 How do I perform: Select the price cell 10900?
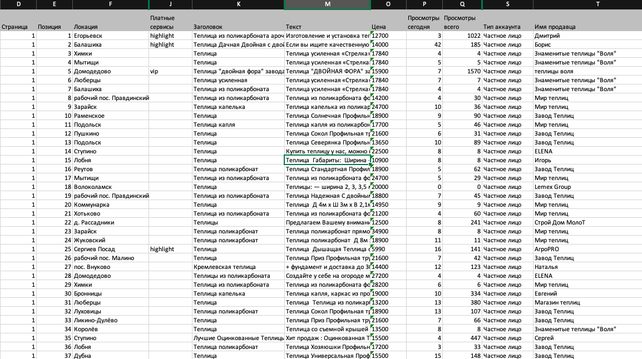click(x=388, y=160)
